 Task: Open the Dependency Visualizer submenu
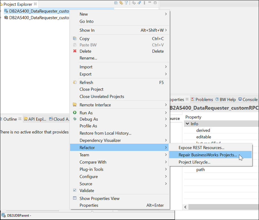(x=120, y=141)
